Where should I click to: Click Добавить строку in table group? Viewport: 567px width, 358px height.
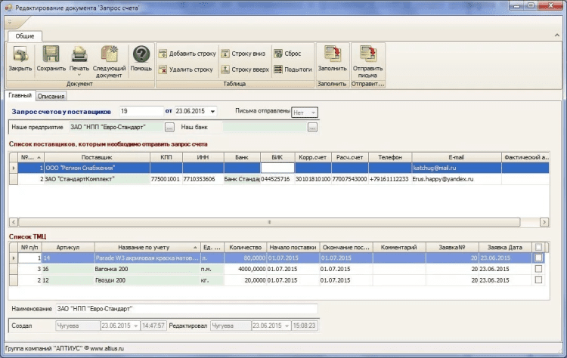(x=187, y=54)
